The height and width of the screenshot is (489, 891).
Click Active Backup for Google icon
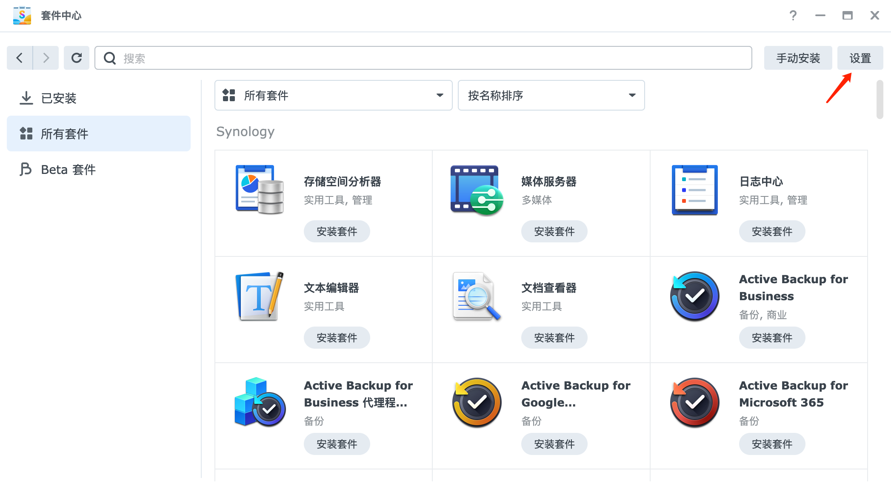tap(477, 402)
